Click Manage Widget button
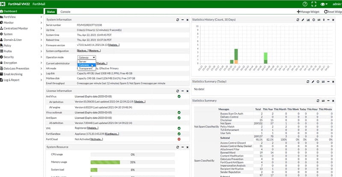 pos(308,12)
